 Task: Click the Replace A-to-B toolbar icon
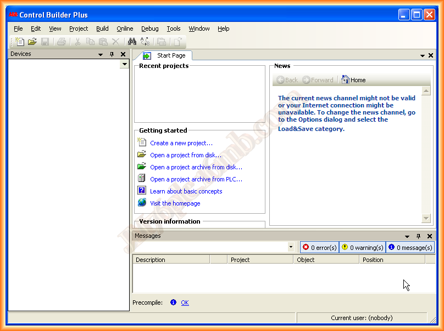click(x=145, y=41)
